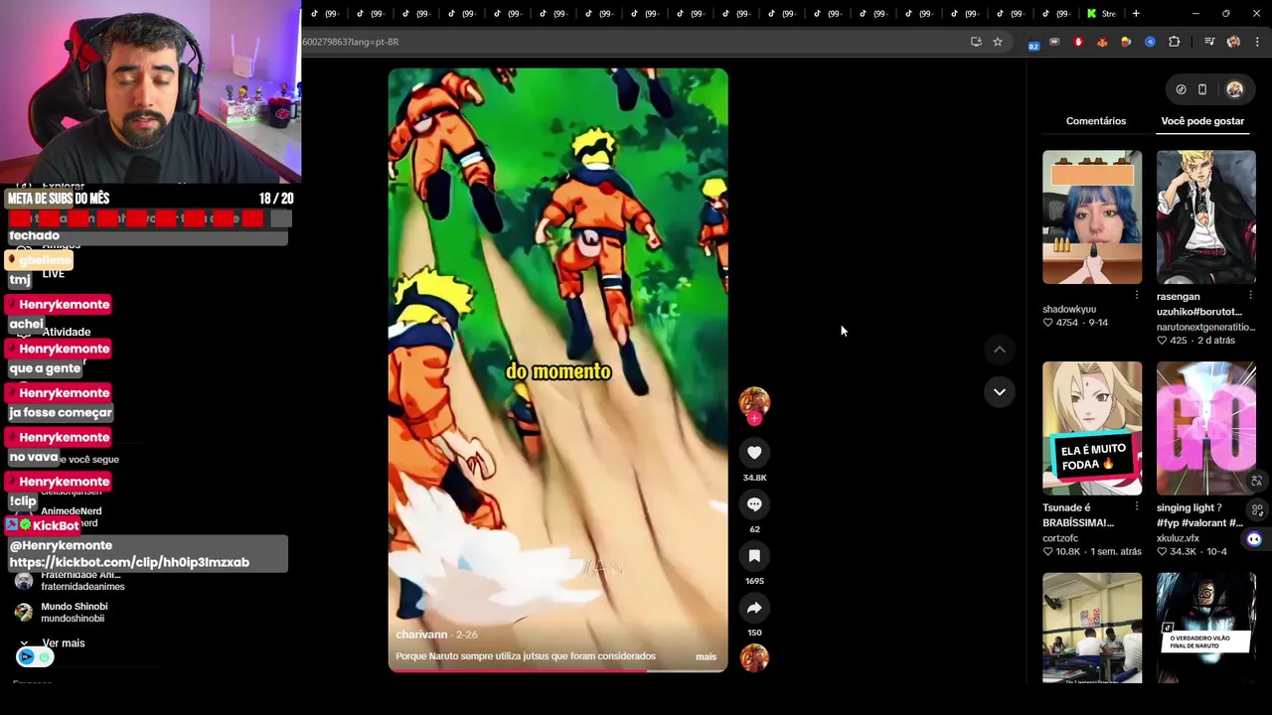This screenshot has height=715, width=1272.
Task: Share the video with the arrow icon
Action: pos(754,608)
